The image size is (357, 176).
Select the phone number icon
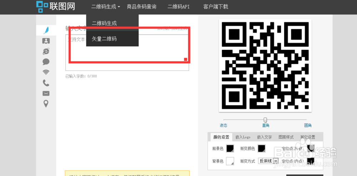tap(46, 83)
